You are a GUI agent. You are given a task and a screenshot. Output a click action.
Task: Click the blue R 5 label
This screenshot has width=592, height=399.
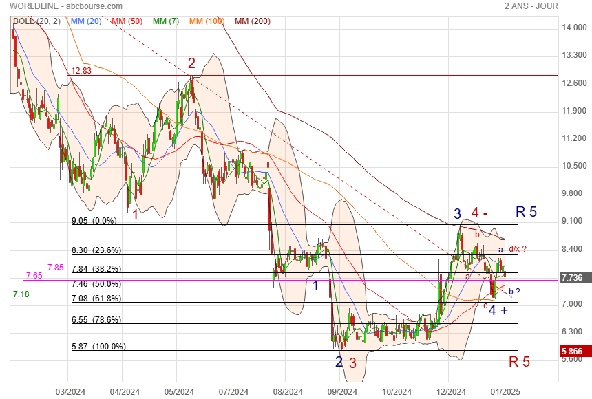tap(527, 212)
